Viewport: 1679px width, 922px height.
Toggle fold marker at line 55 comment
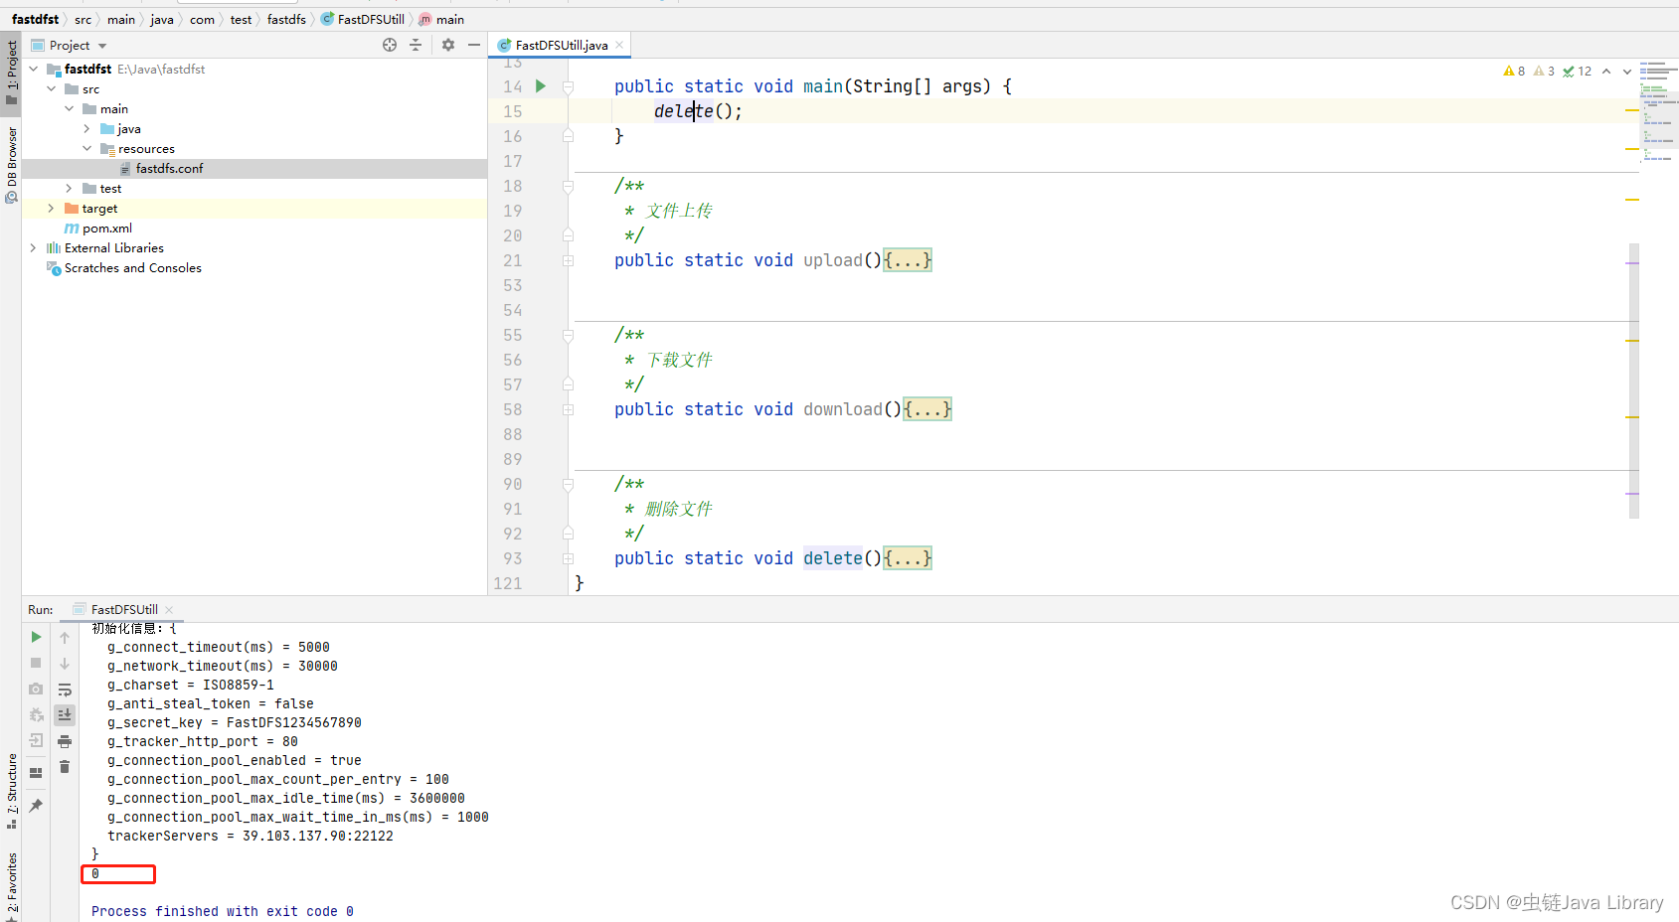click(569, 335)
